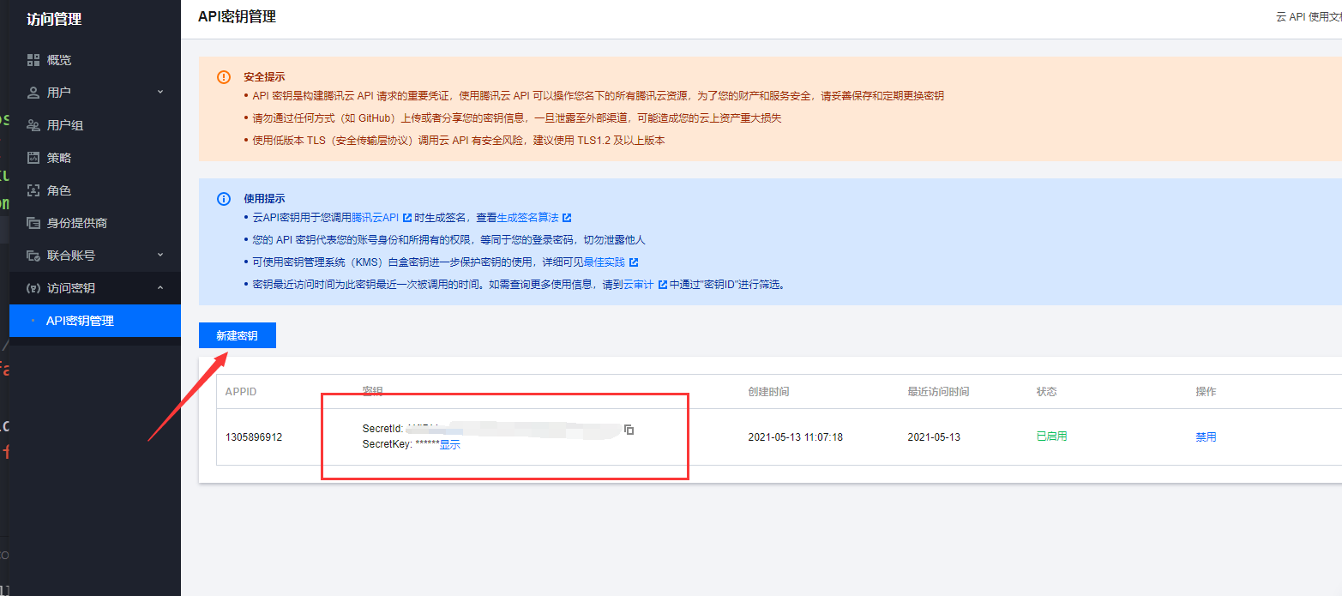This screenshot has height=596, width=1342.
Task: Open the 云审计 link
Action: 639,285
